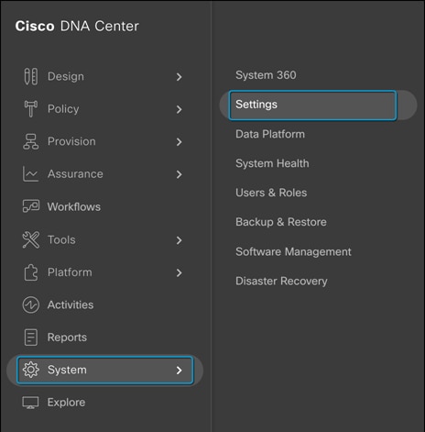This screenshot has width=425, height=432.
Task: Expand the Assurance submenu chevron
Action: [180, 174]
